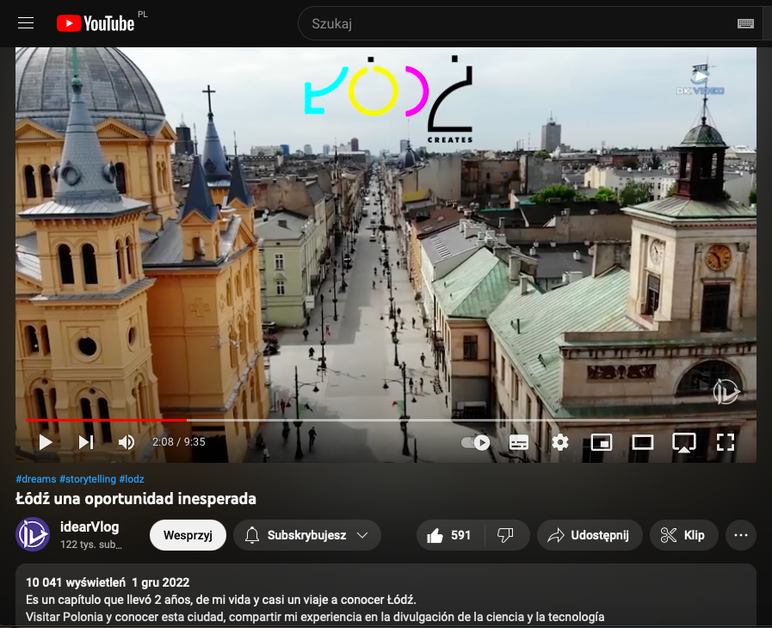Toggle the autoplay switch

475,442
